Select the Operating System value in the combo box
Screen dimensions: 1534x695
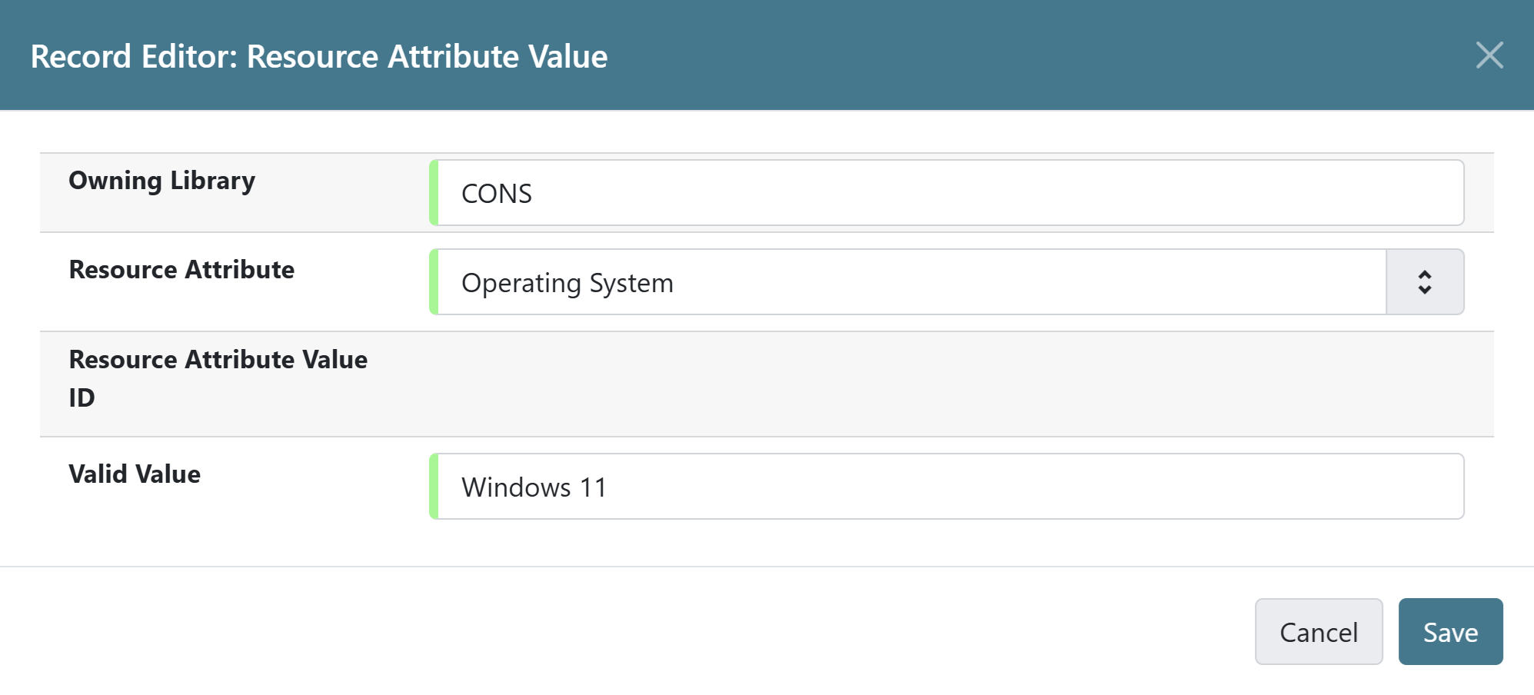tap(567, 282)
